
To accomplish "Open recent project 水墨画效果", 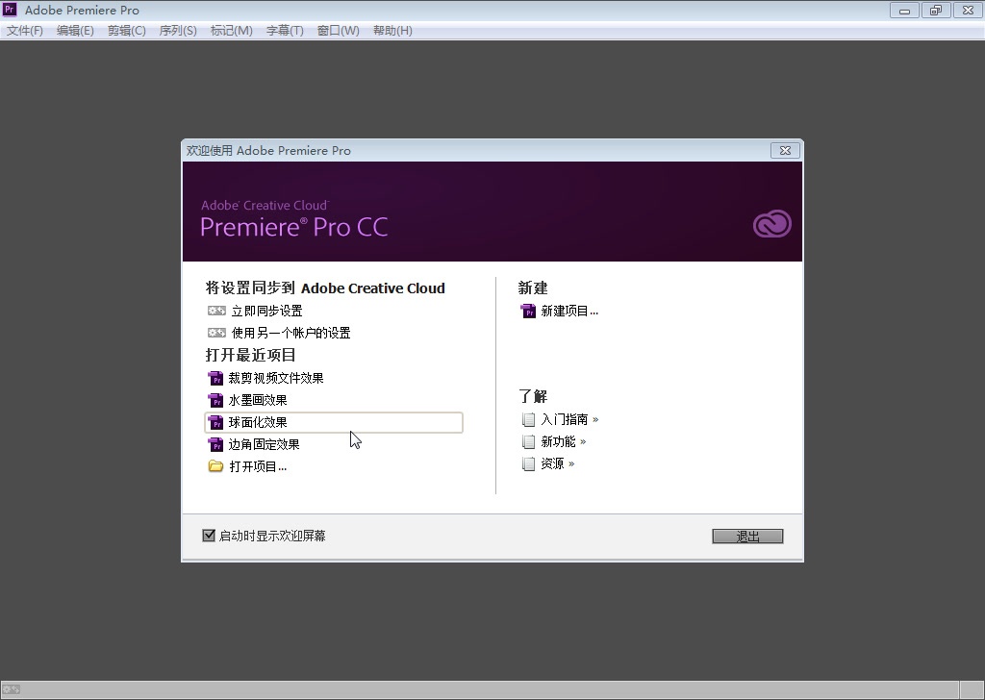I will click(x=258, y=400).
